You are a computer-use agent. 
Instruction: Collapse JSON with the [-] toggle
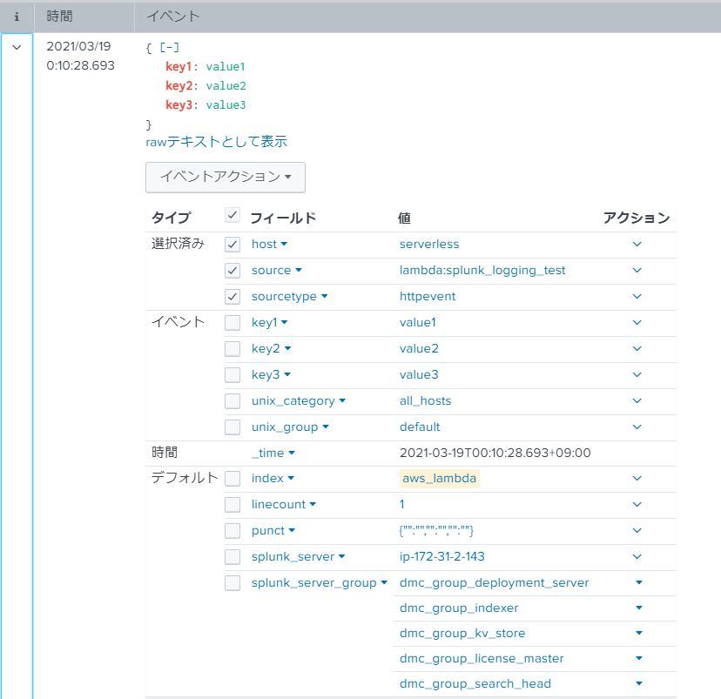169,47
